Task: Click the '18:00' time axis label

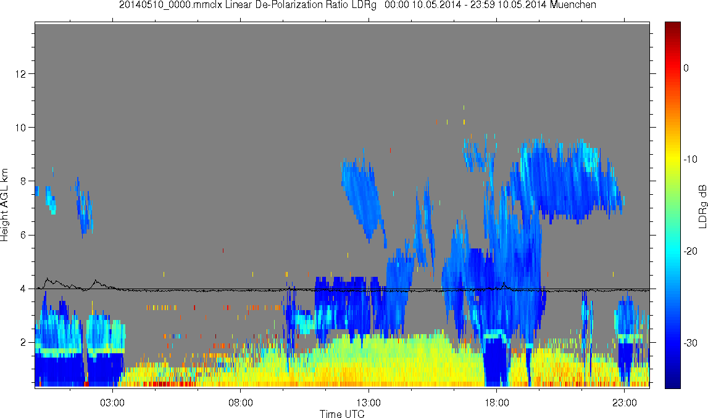Action: pyautogui.click(x=497, y=402)
